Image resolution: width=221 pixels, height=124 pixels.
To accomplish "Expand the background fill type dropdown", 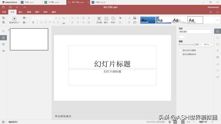I will 195,32.
